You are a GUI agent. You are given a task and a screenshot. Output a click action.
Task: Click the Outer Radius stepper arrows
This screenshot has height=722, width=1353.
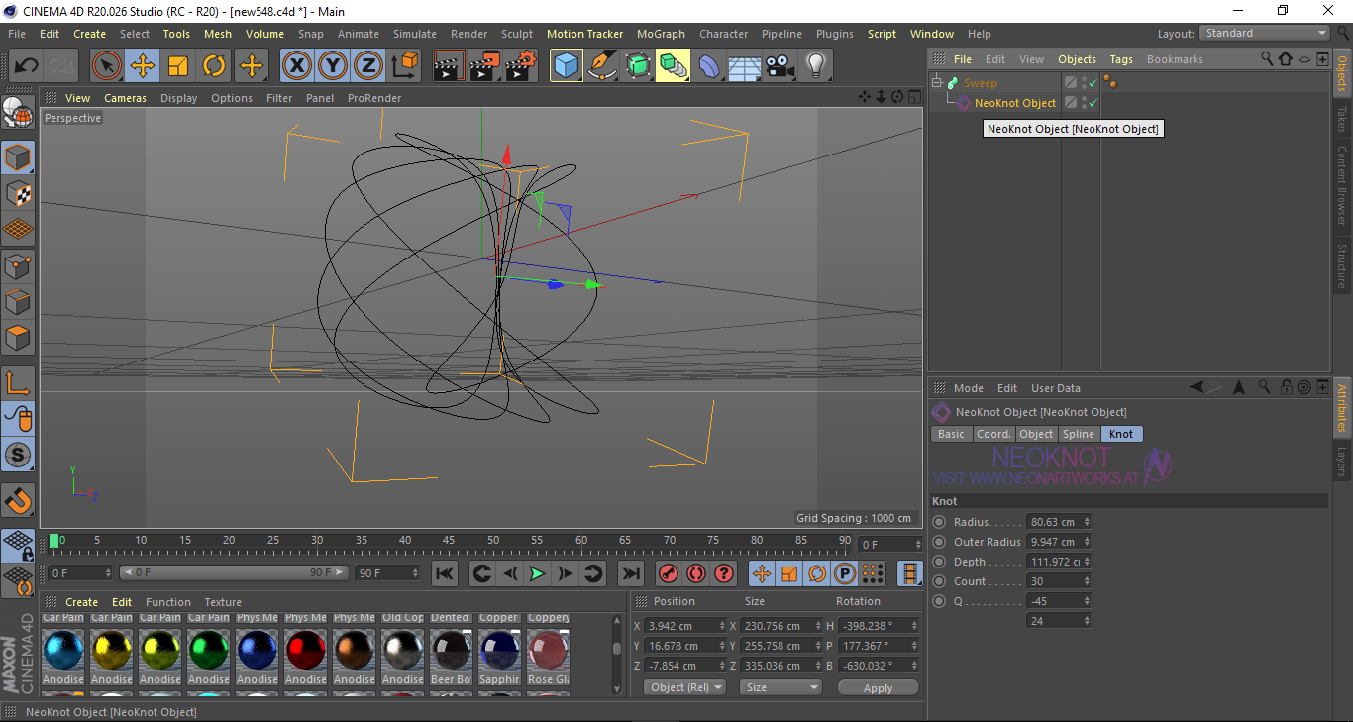point(1087,542)
